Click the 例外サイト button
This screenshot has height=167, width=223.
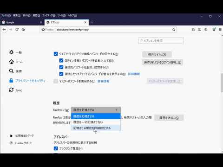click(157, 54)
